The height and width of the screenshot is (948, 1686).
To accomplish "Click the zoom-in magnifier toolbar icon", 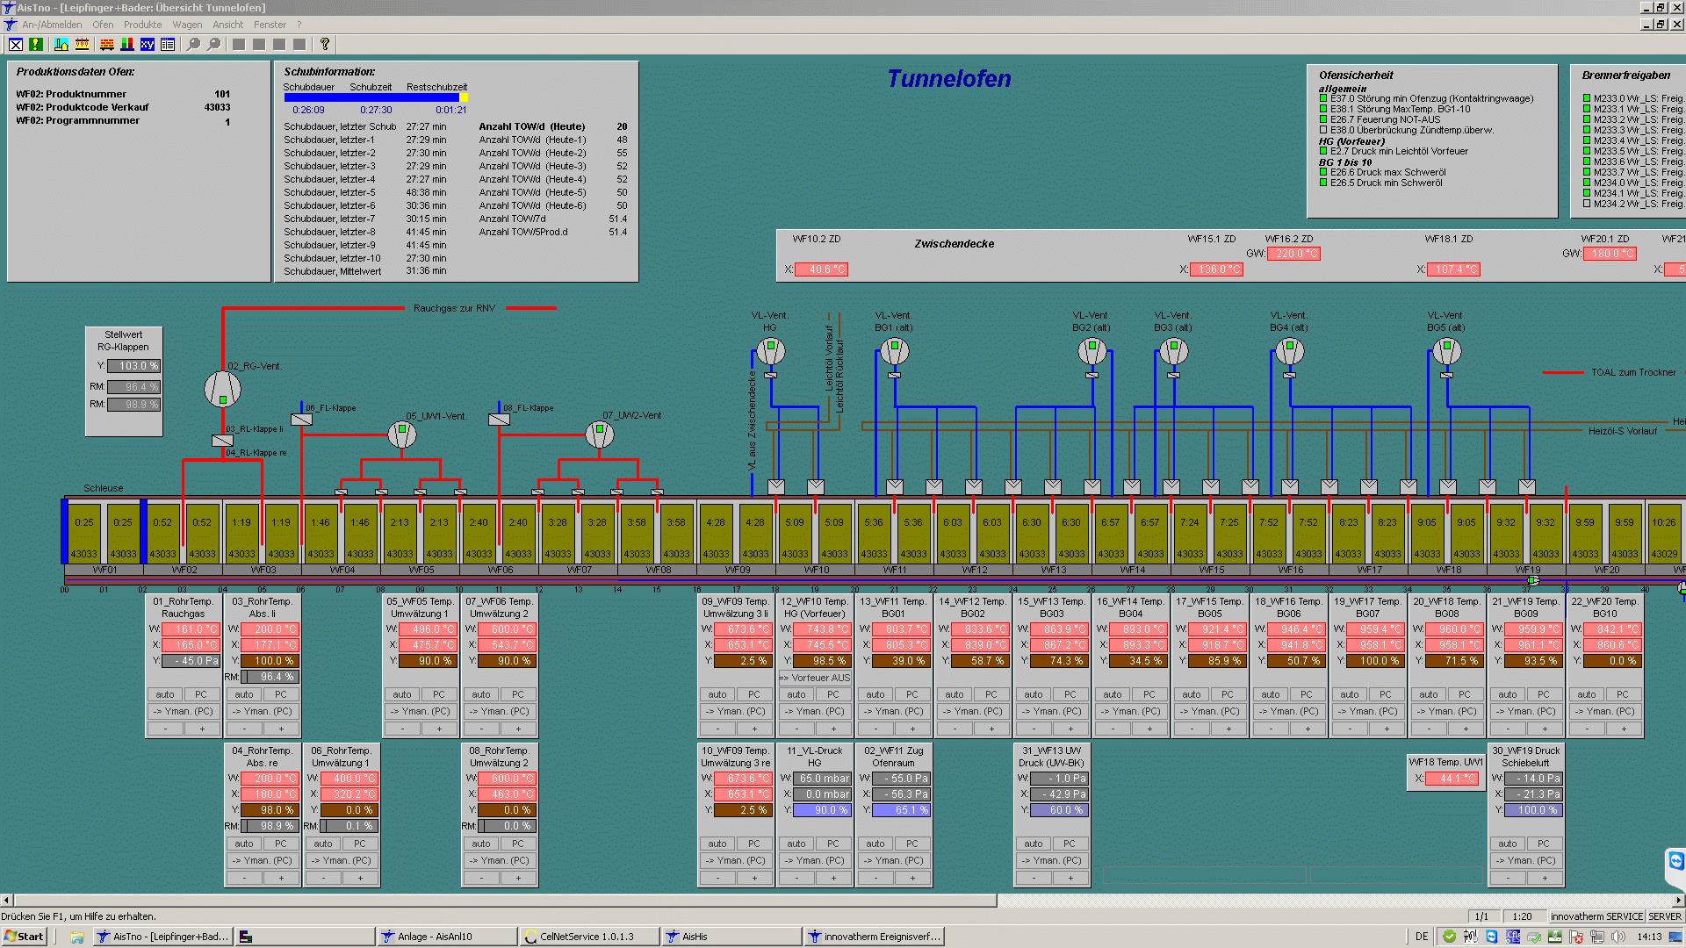I will [x=193, y=44].
